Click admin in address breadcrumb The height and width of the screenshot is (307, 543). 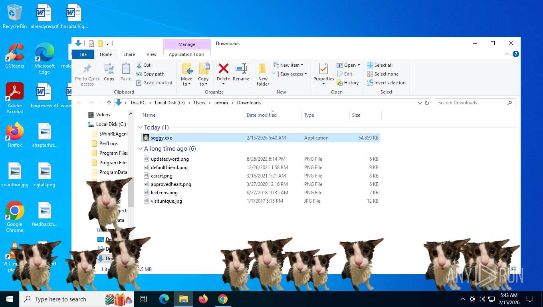(x=221, y=103)
